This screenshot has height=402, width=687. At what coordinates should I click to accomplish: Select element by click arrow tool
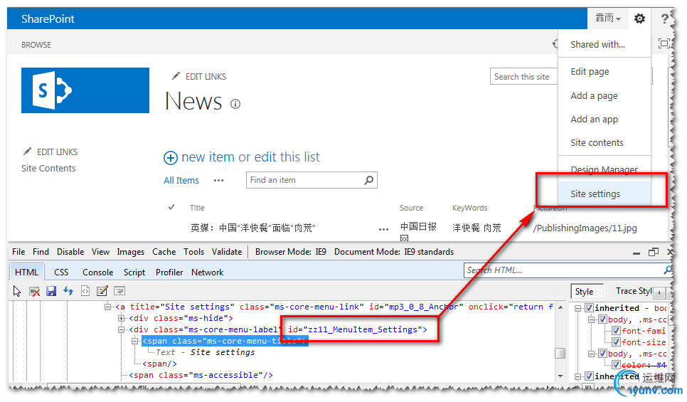coord(17,291)
